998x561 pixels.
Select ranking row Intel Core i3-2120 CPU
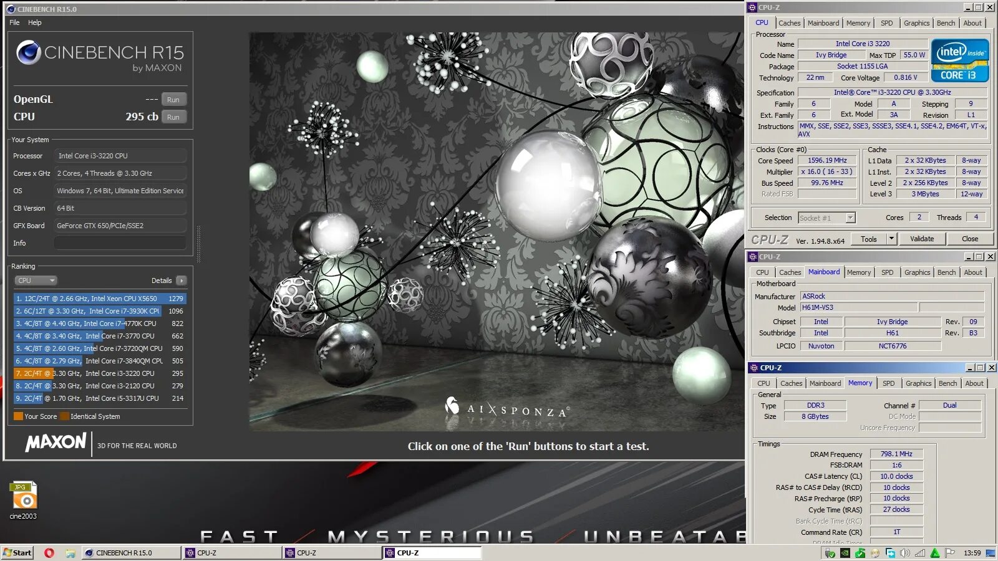[100, 386]
